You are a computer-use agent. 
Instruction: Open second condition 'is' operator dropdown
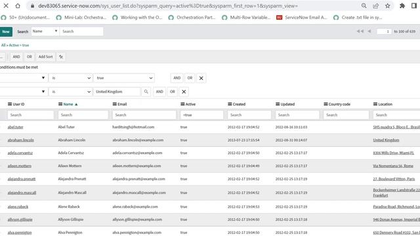pos(70,92)
